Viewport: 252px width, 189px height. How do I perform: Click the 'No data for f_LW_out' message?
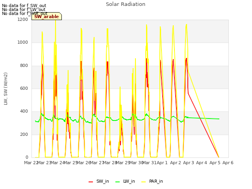pyautogui.click(x=24, y=9)
